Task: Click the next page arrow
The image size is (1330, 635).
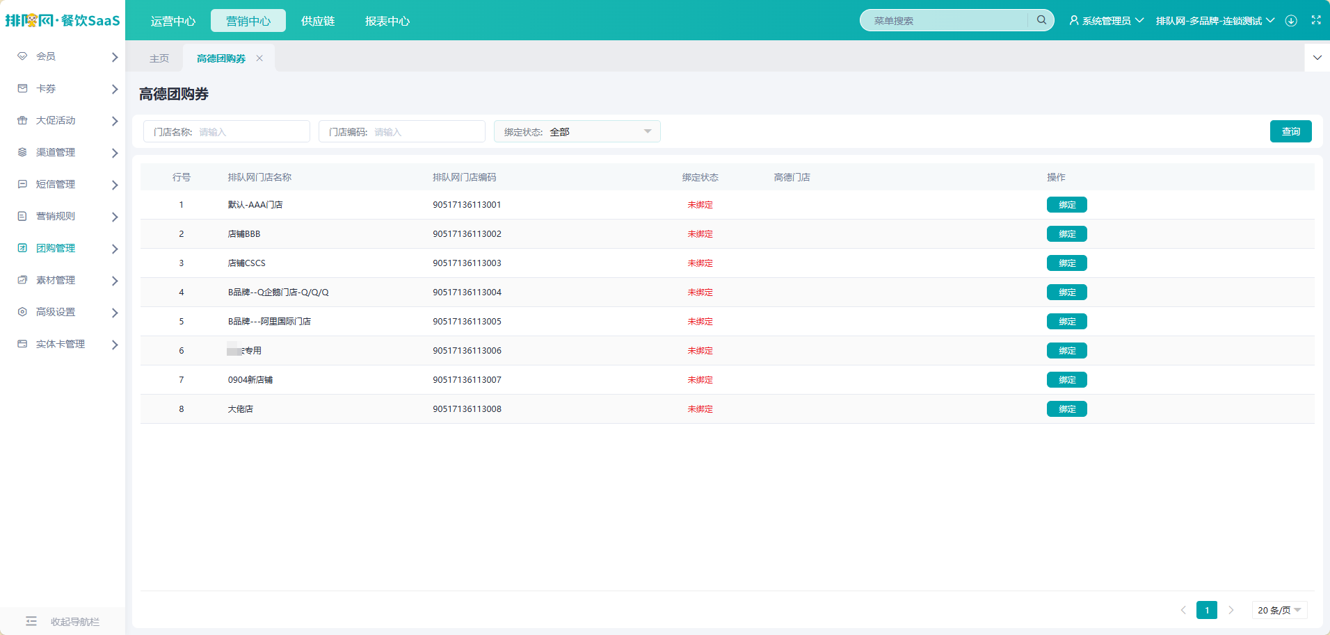Action: pyautogui.click(x=1231, y=610)
